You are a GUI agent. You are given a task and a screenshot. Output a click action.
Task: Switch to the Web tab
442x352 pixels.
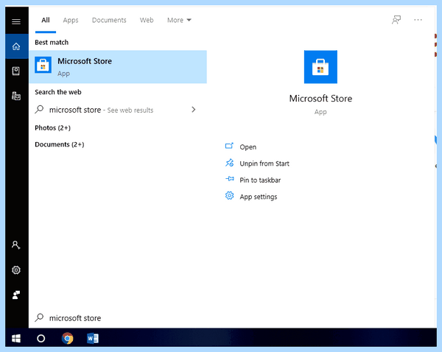pos(147,20)
